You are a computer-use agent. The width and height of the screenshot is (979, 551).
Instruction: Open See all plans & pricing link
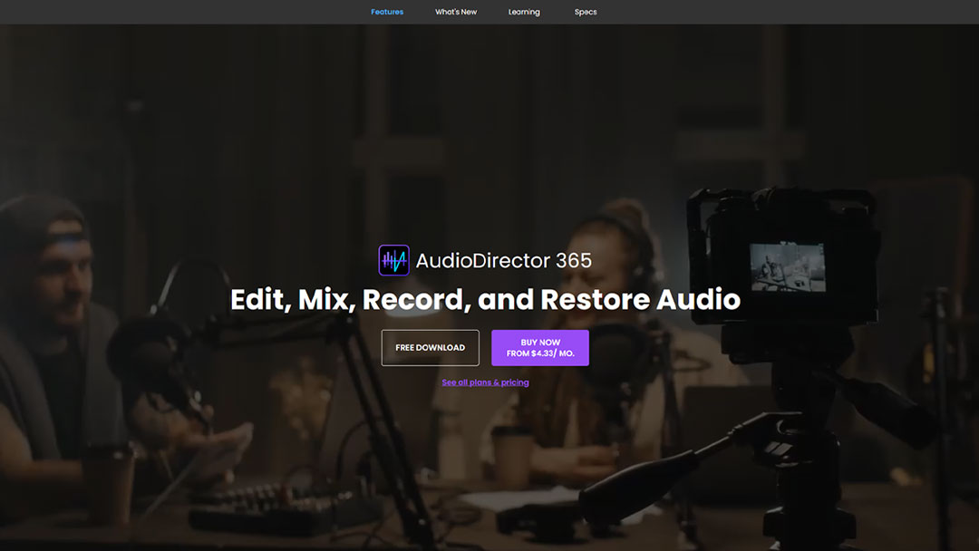485,382
